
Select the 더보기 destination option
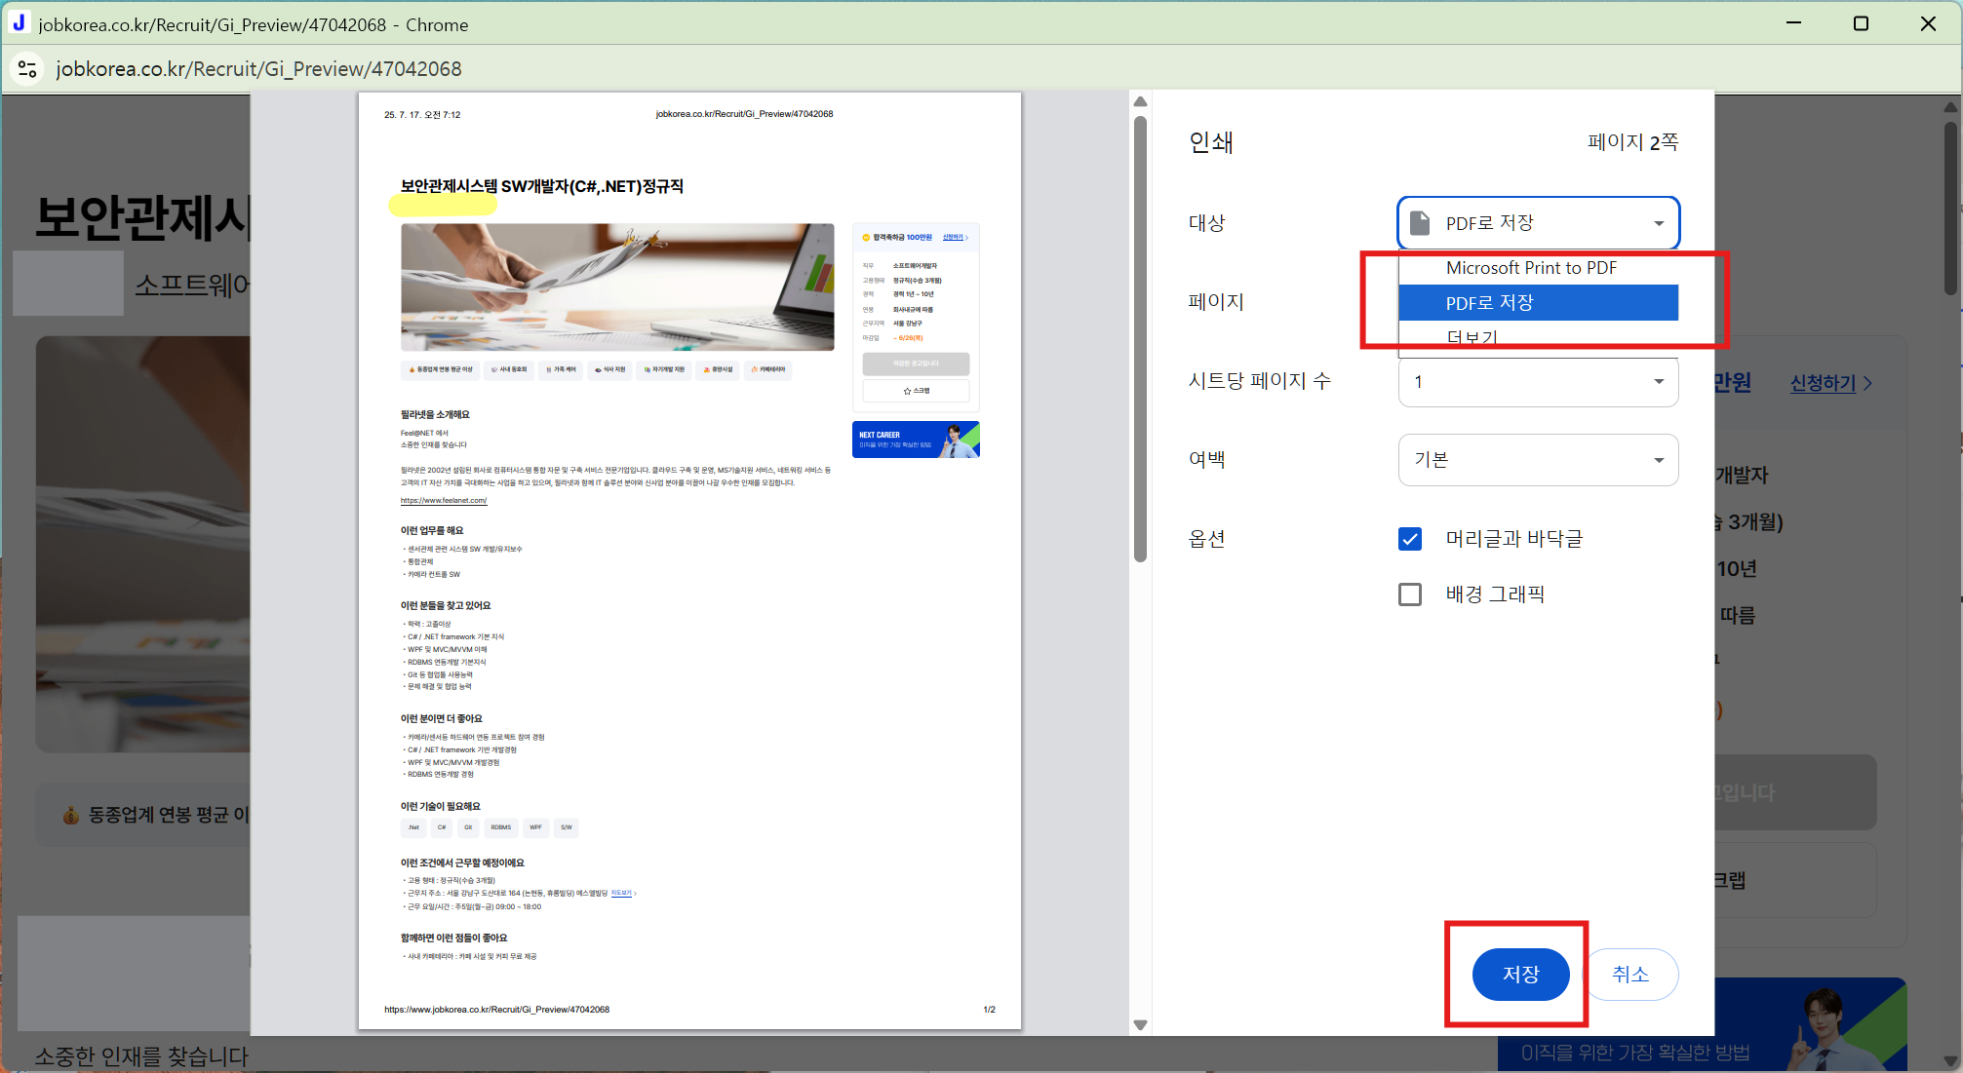[x=1472, y=337]
